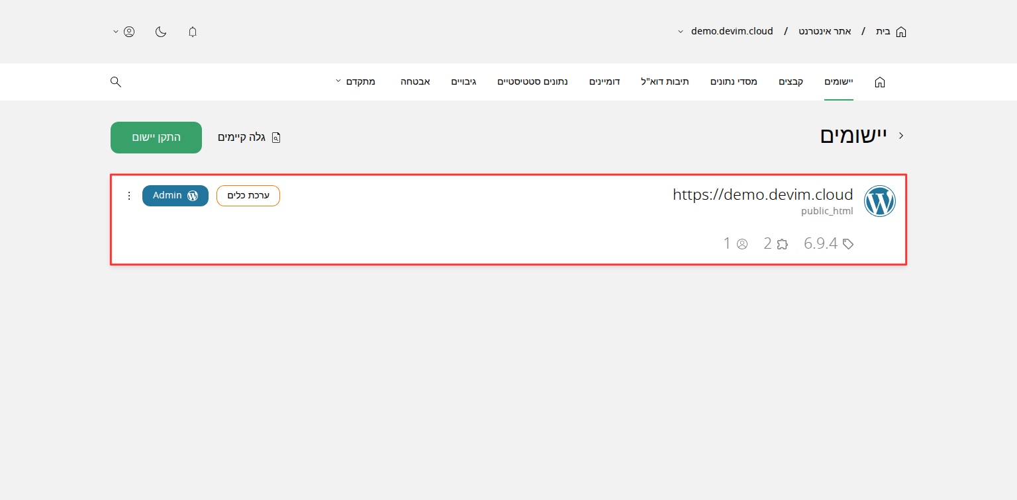This screenshot has width=1017, height=500.
Task: Click the WordPress Admin button
Action: [x=175, y=196]
